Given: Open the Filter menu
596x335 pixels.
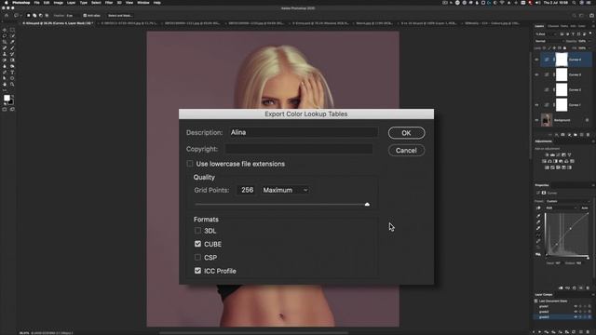Looking at the screenshot, I should 109,3.
